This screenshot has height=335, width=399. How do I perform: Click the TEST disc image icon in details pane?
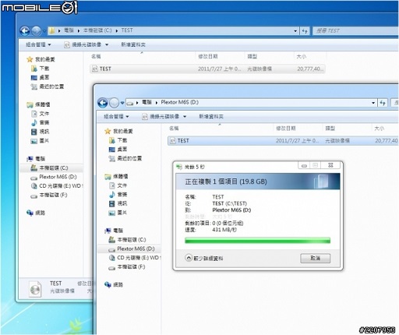[x=35, y=289]
